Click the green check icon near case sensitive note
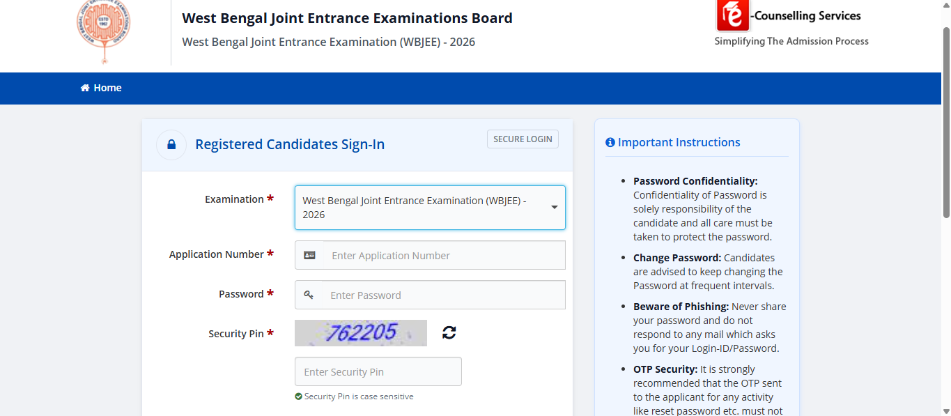 click(300, 396)
